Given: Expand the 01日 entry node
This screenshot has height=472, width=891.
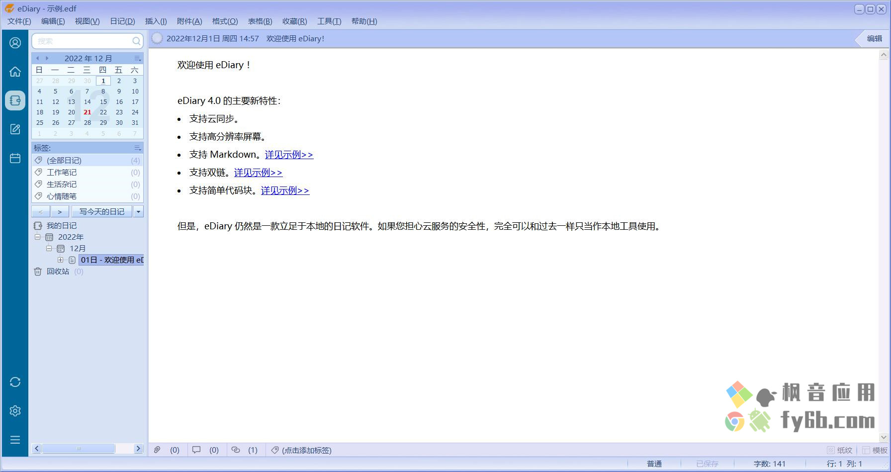Looking at the screenshot, I should [x=60, y=260].
